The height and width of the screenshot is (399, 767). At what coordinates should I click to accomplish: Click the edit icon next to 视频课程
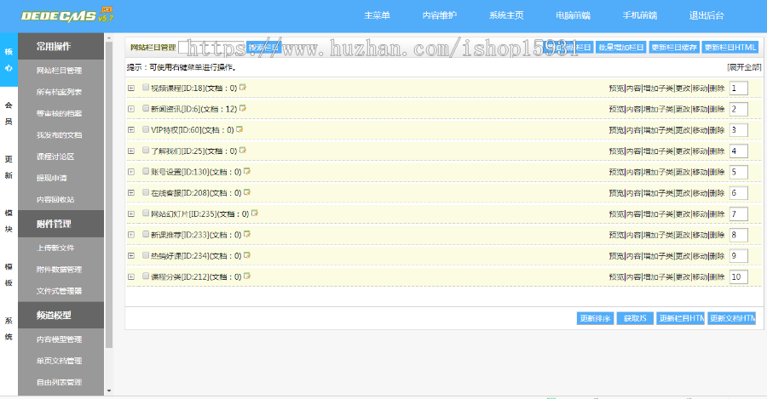(243, 88)
